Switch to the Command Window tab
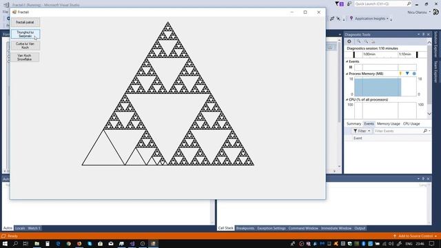Image resolution: width=441 pixels, height=248 pixels. 303,228
